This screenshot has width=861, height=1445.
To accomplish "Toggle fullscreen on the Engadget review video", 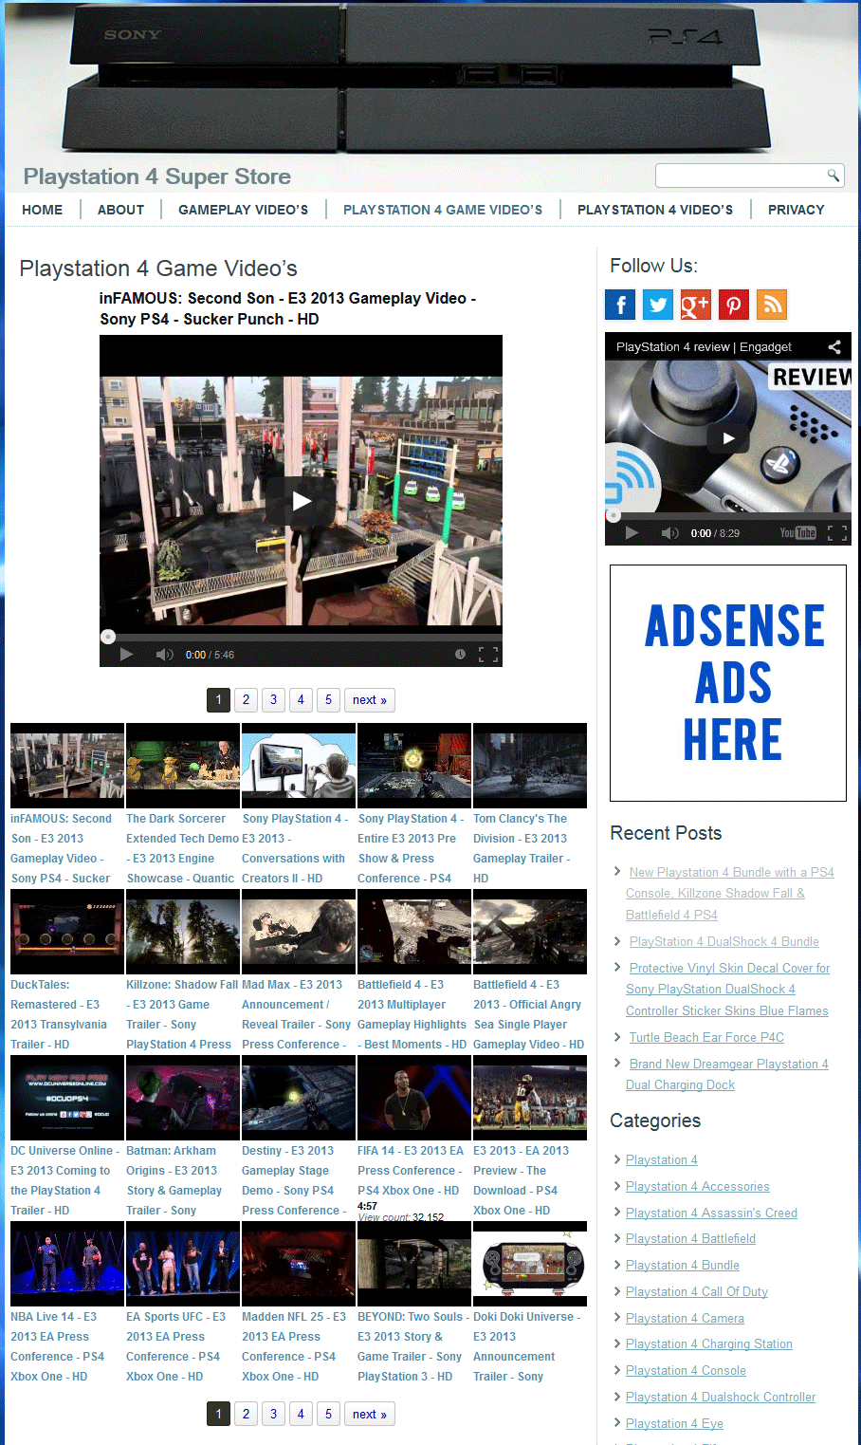I will pos(837,533).
